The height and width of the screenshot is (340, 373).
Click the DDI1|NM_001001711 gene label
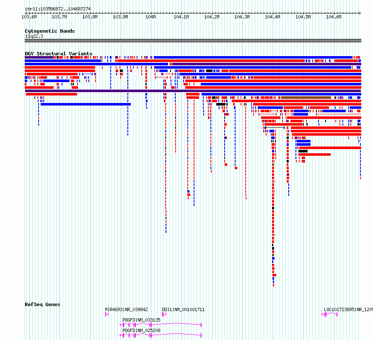tap(183, 309)
